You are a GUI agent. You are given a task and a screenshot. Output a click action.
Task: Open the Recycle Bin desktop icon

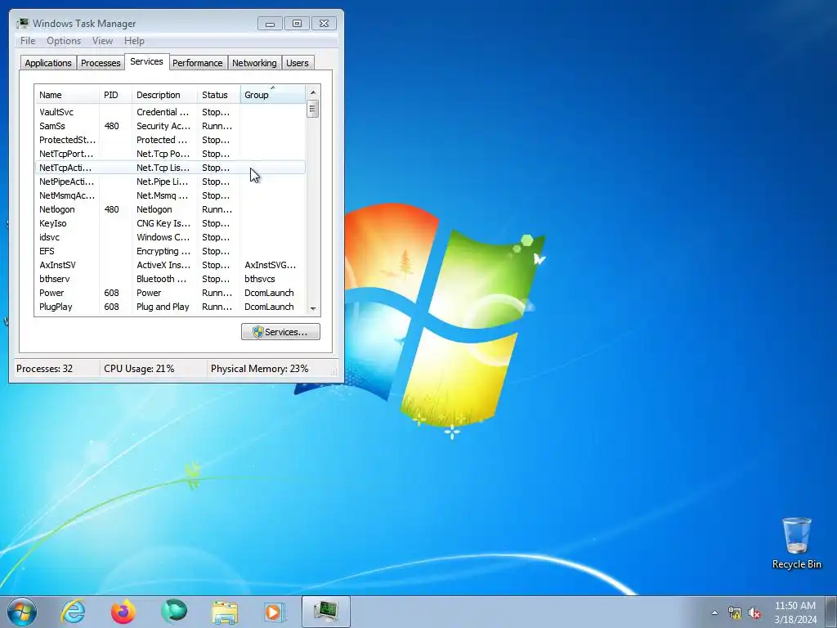point(796,543)
